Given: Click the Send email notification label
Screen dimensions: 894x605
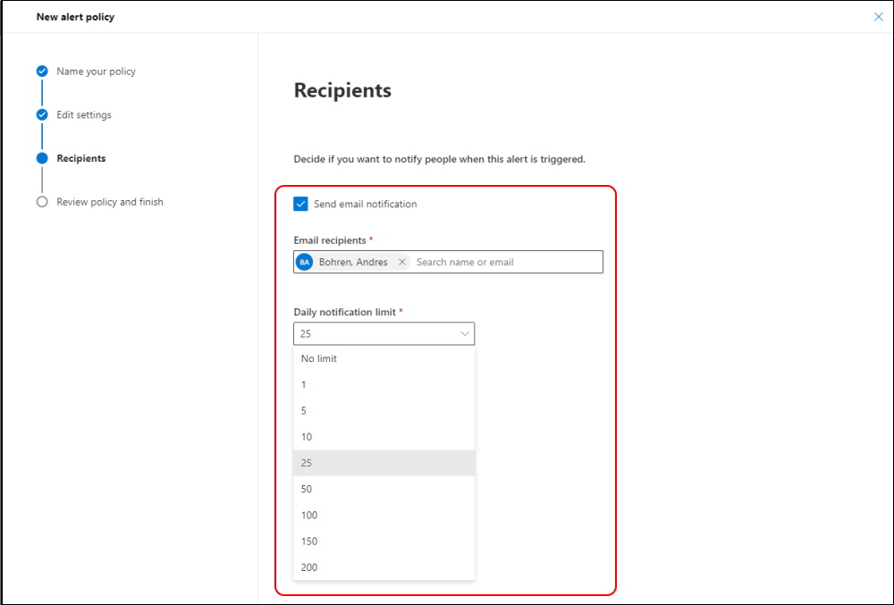Looking at the screenshot, I should click(365, 204).
